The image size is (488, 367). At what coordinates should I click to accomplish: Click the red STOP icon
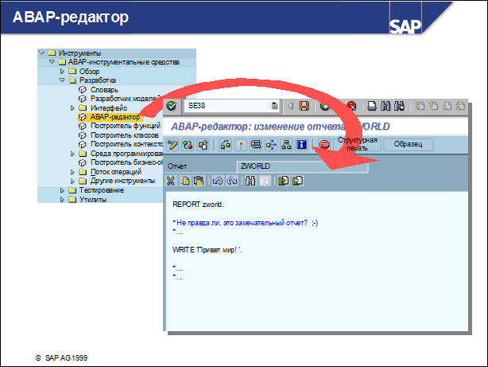[x=324, y=145]
